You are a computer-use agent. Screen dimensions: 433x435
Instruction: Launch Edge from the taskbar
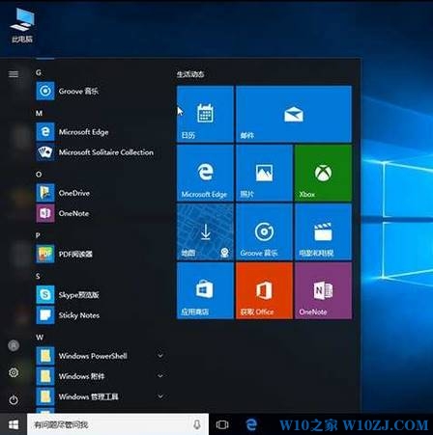(251, 424)
